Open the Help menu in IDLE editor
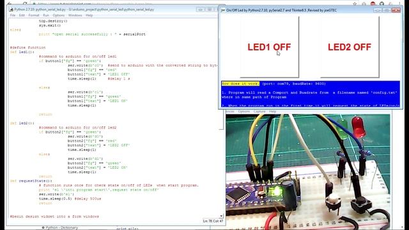This screenshot has height=230, width=409. [89, 15]
